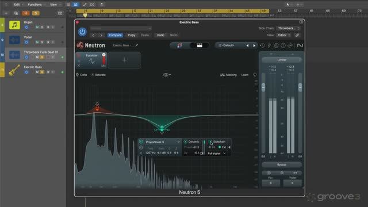Viewport: 368px width, 207px height.
Task: Switch to the Neutron modules view icon
Action: pyautogui.click(x=200, y=45)
